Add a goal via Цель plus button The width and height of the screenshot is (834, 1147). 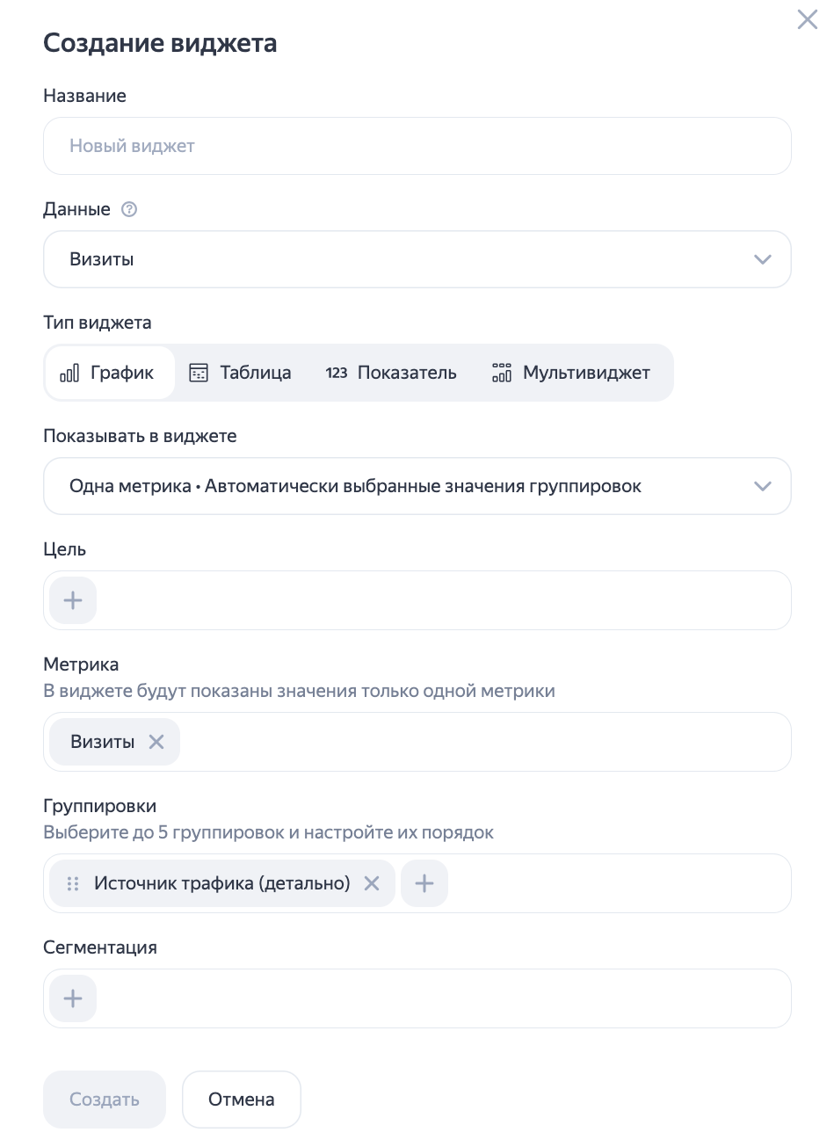tap(73, 600)
